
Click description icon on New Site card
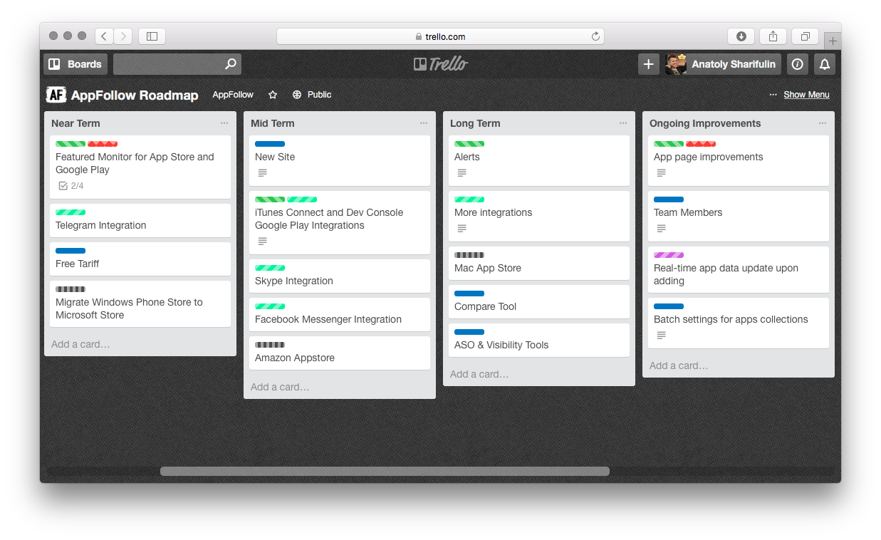point(262,173)
